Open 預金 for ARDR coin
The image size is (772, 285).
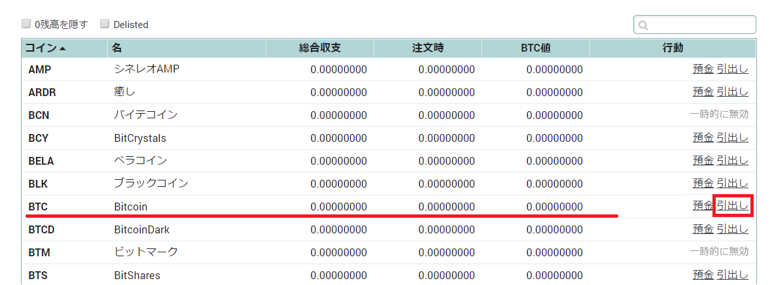(703, 92)
